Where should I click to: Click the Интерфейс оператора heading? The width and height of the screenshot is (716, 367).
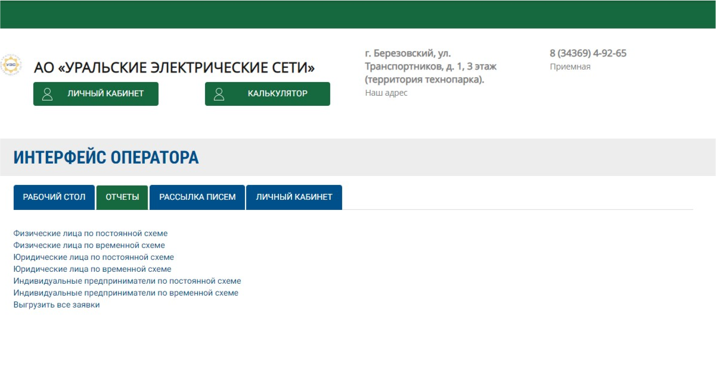coord(106,158)
